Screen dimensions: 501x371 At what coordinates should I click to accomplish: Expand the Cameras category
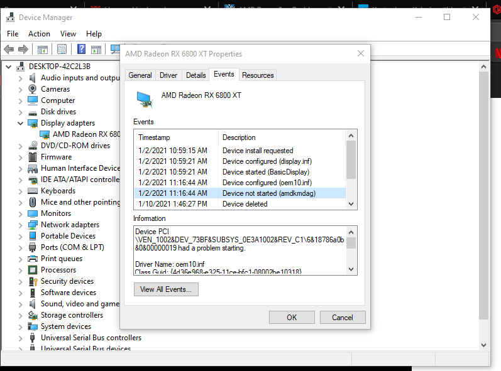coord(21,90)
